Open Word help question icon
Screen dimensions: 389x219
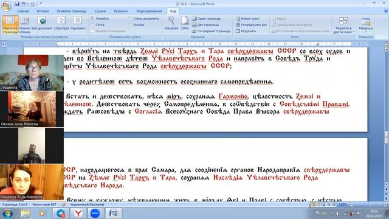[386, 11]
